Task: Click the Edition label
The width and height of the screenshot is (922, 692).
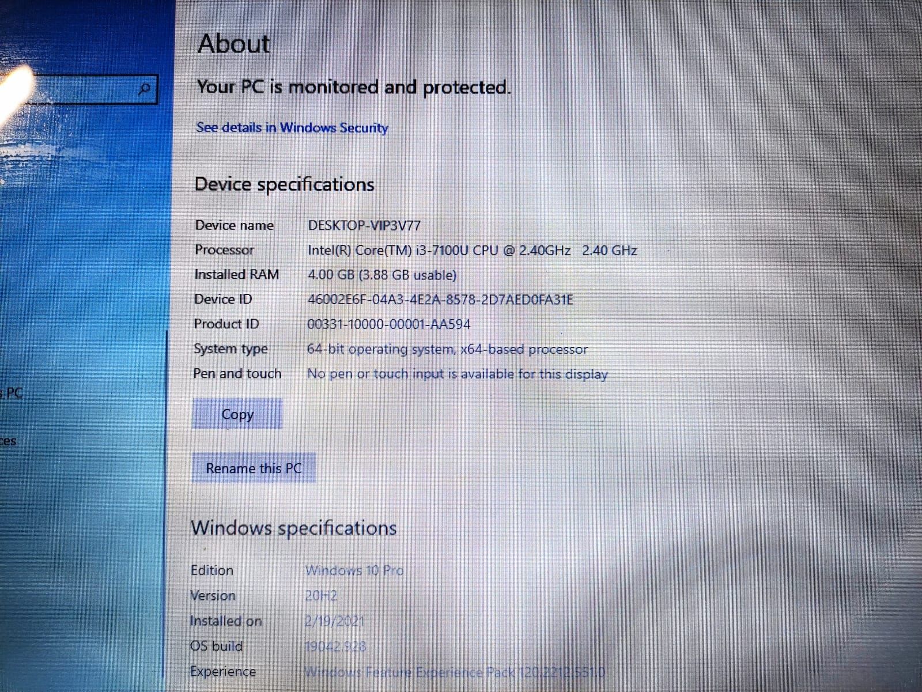Action: [x=212, y=570]
